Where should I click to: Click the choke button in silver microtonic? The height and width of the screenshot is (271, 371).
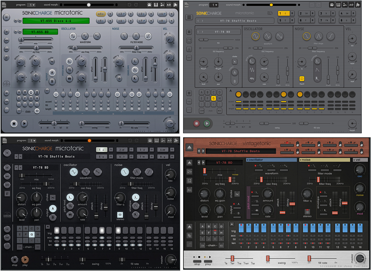52,62
